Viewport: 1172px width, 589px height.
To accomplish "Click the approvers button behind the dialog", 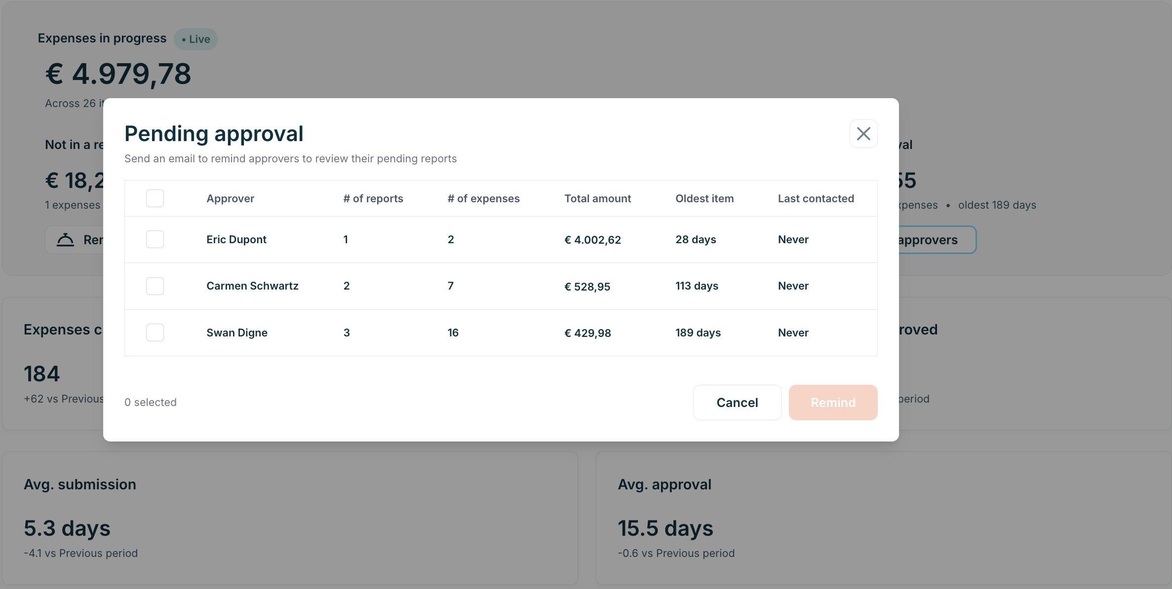I will tap(937, 240).
